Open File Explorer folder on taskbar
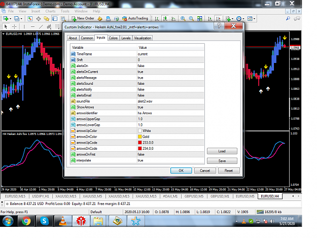Image resolution: width=317 pixels, height=238 pixels. point(99,221)
